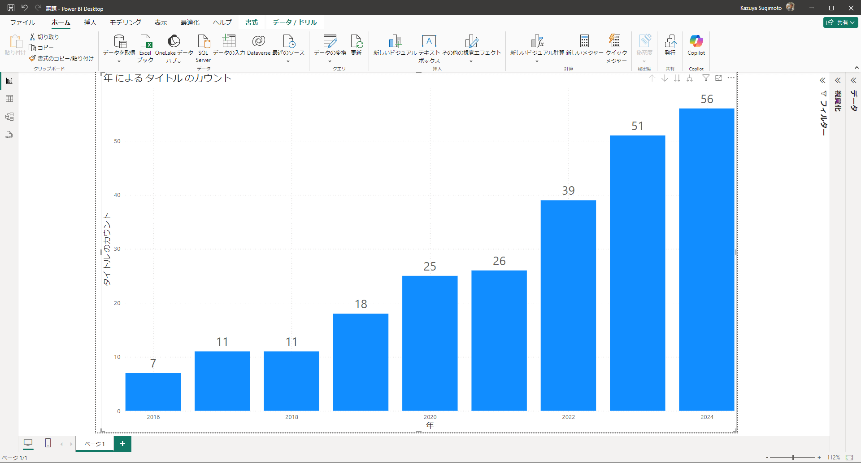861x463 pixels.
Task: Open DAX query view in left sidebar
Action: [9, 135]
